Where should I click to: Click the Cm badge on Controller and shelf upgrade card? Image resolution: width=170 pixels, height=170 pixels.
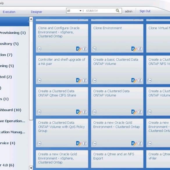pyautogui.click(x=39, y=80)
